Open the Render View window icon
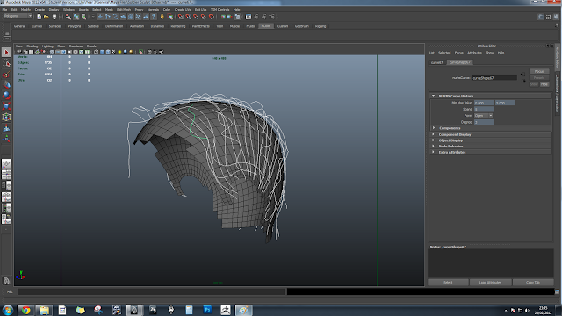 249,17
